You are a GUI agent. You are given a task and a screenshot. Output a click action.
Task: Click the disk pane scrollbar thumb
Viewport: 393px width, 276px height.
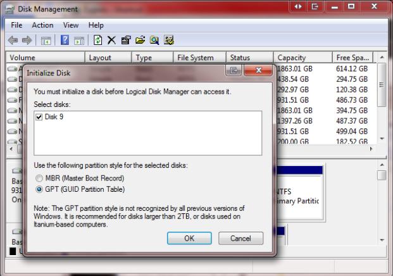(x=382, y=175)
